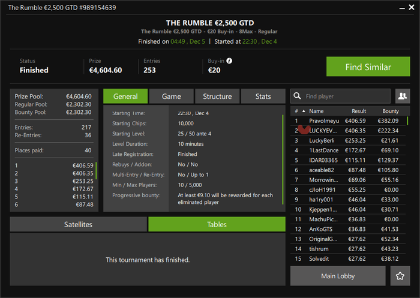Click the player list scrollbar
The height and width of the screenshot is (298, 420).
tap(407, 121)
